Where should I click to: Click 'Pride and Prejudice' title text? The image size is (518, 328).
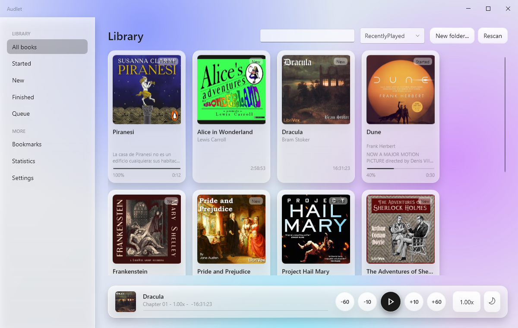pos(224,271)
